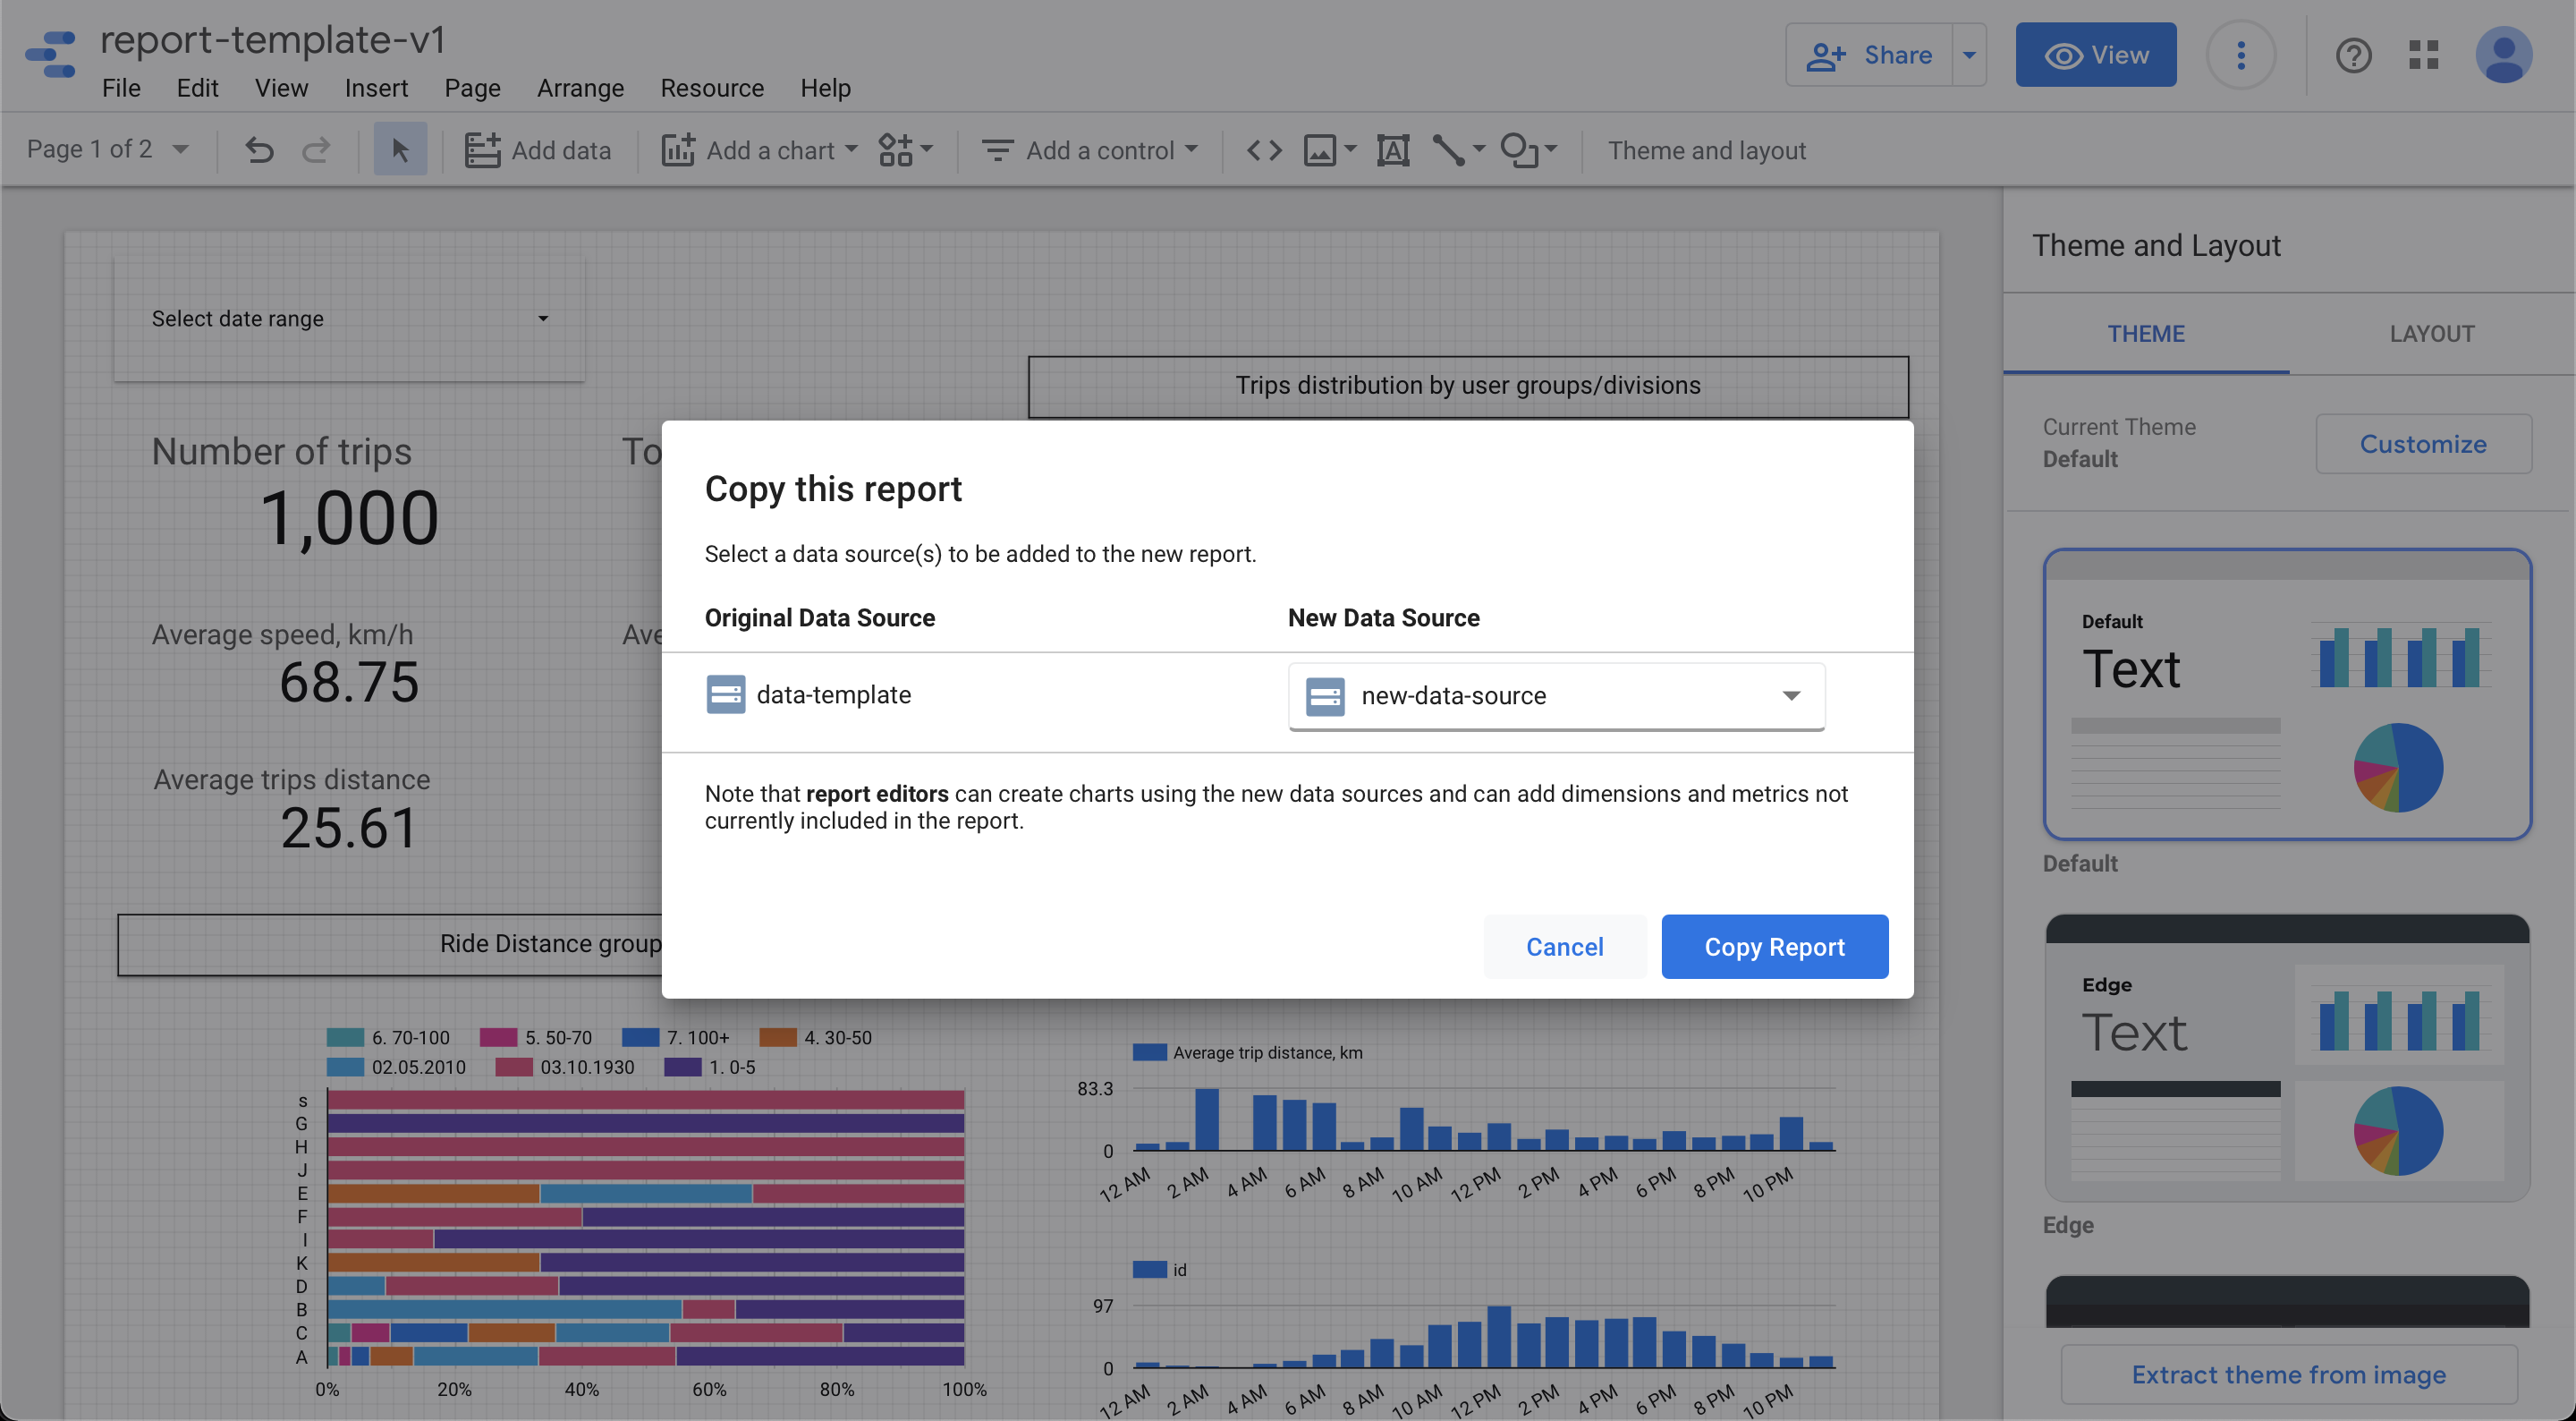Open the Add a control dropdown
Viewport: 2576px width, 1421px height.
tap(1090, 150)
